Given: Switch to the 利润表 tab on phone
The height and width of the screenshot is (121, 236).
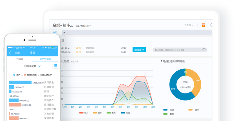Looking at the screenshot, I should click(20, 59).
